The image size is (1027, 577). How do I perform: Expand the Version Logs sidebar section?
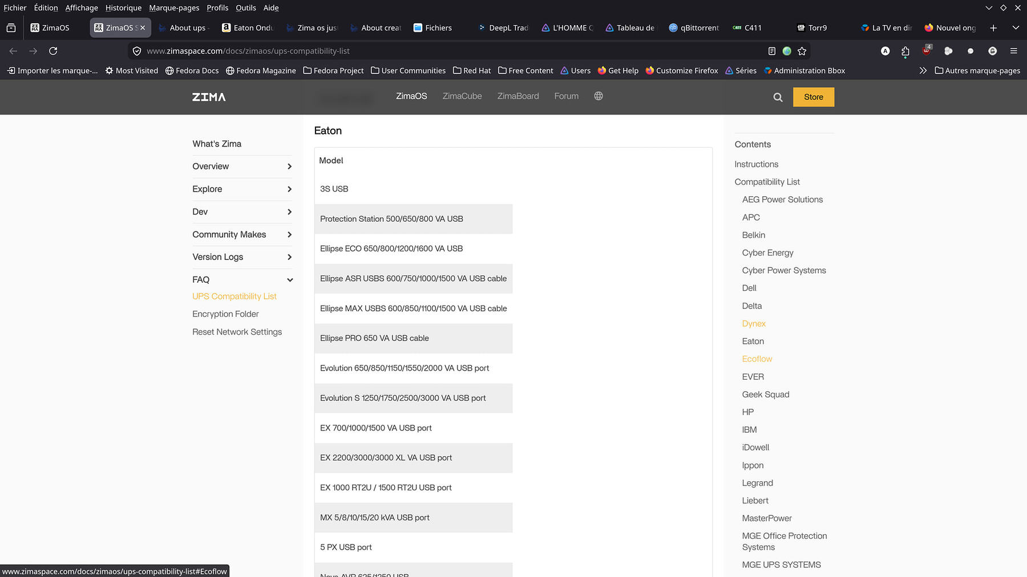242,257
